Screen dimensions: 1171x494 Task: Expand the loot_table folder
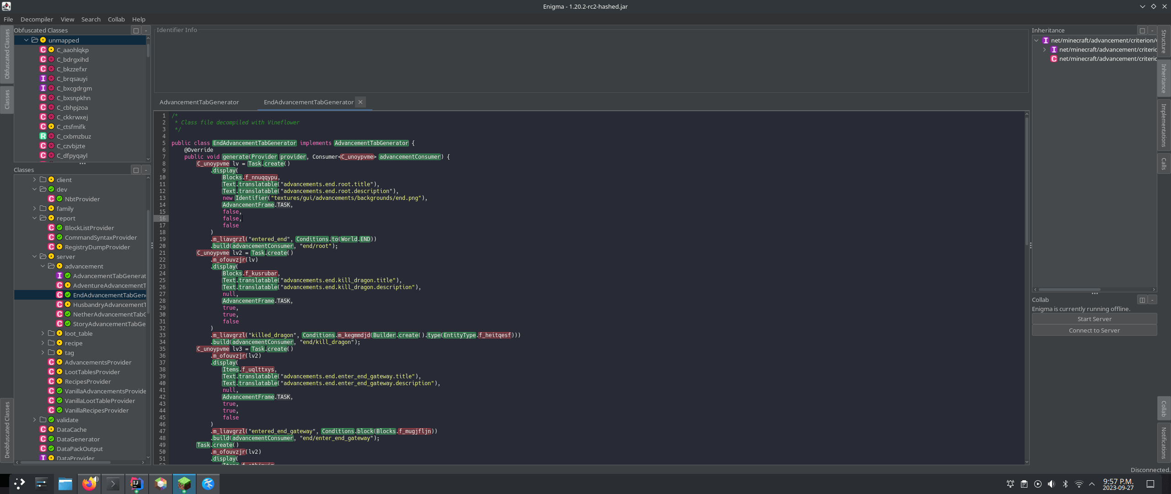click(43, 333)
